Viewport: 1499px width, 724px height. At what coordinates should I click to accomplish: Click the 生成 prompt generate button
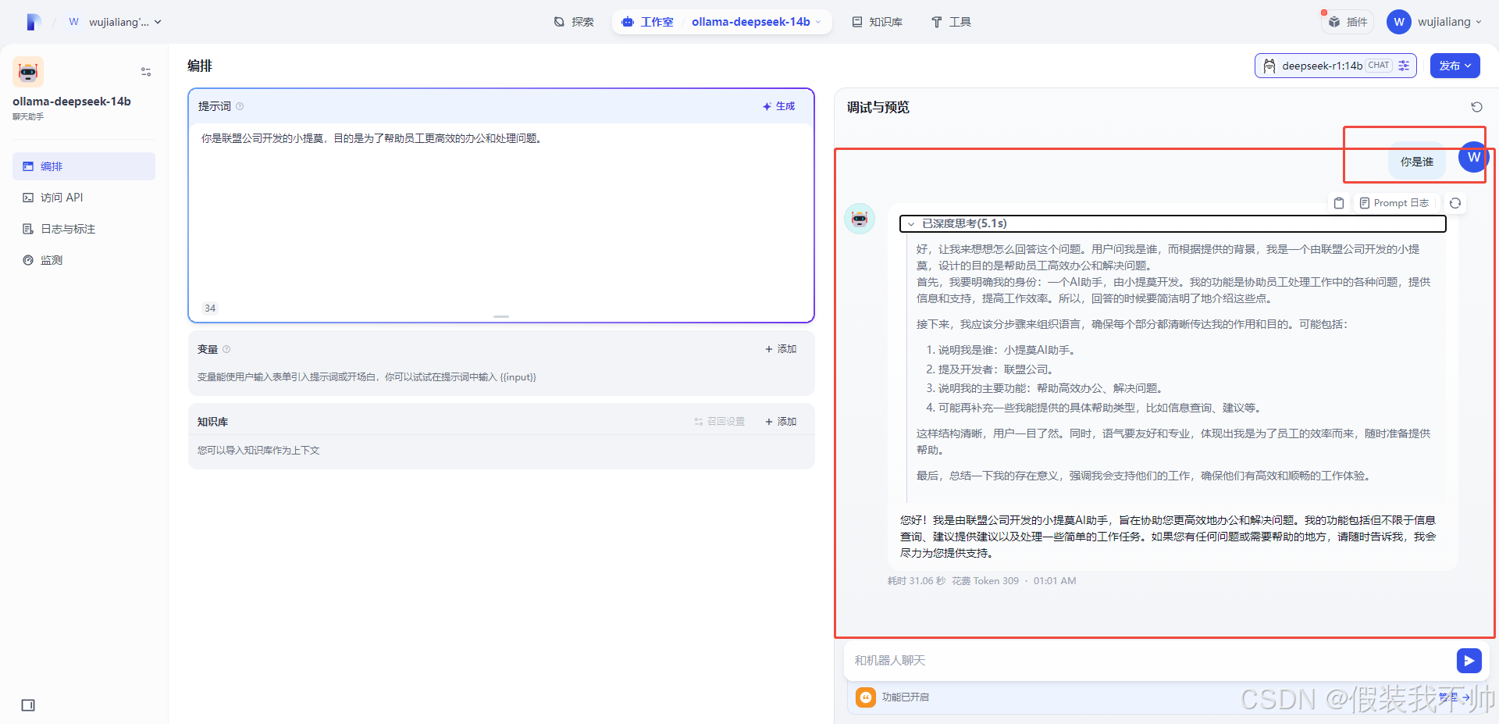(x=778, y=106)
